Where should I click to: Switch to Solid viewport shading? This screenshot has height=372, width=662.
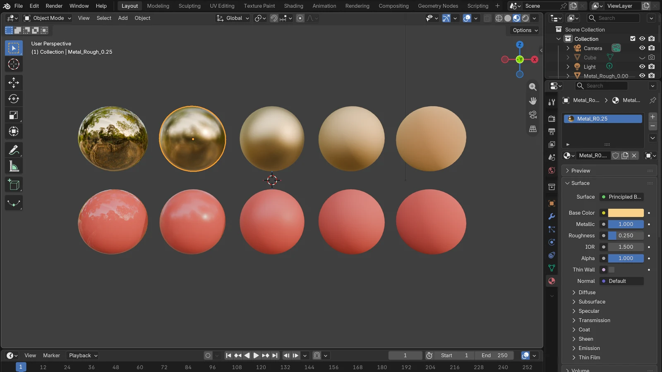508,18
